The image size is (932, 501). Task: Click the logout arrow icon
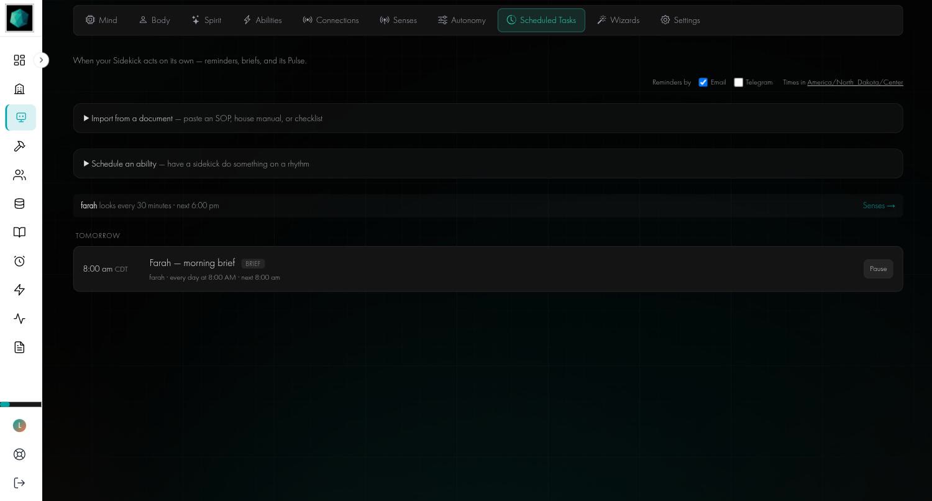coord(19,483)
